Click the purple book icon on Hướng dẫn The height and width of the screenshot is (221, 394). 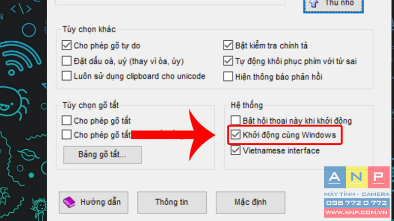pyautogui.click(x=69, y=202)
